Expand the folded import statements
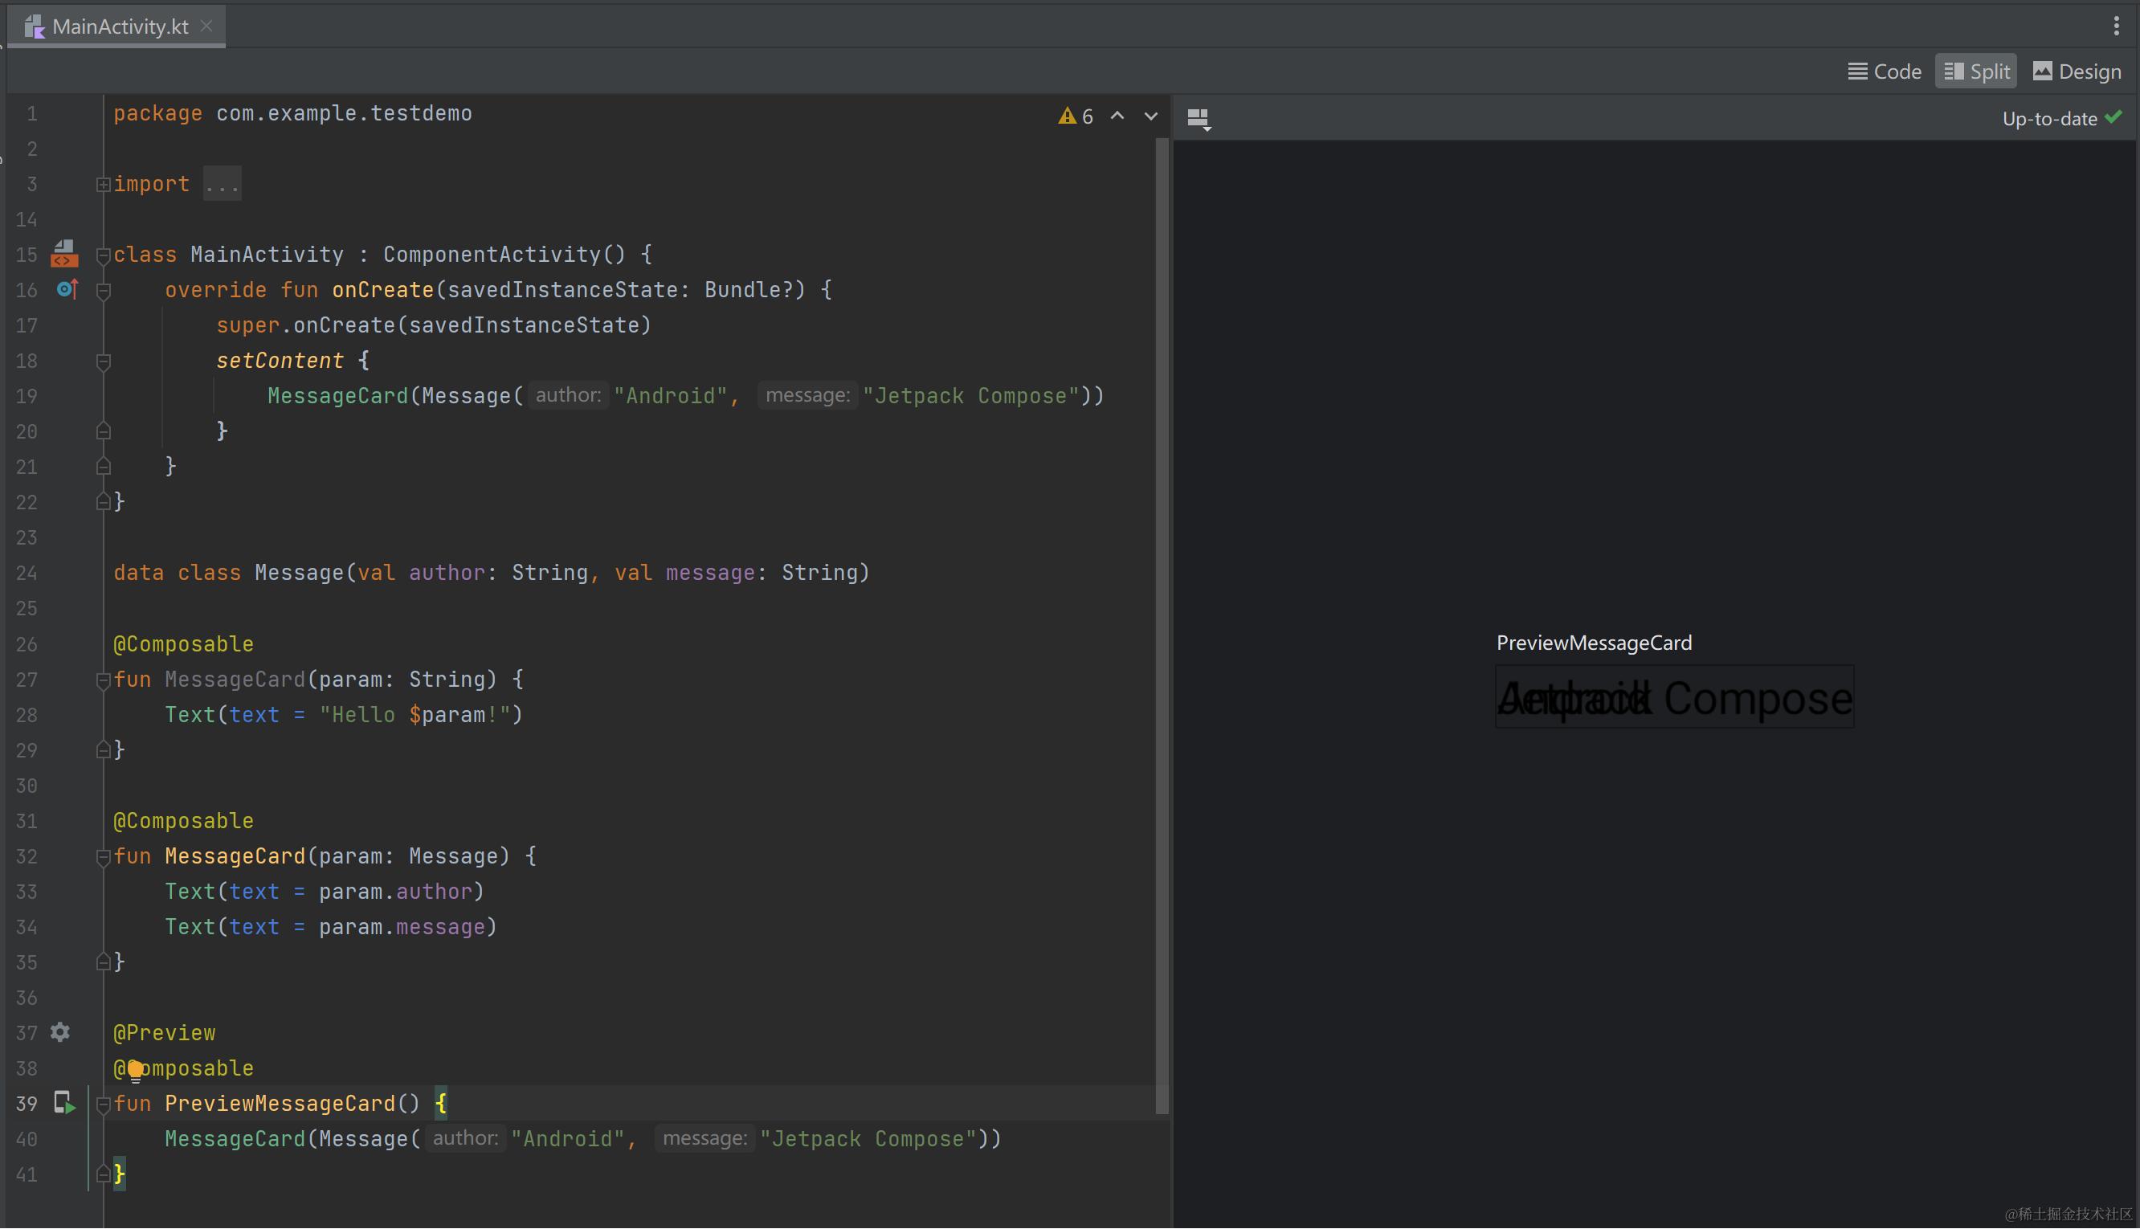The image size is (2140, 1229). pyautogui.click(x=103, y=184)
